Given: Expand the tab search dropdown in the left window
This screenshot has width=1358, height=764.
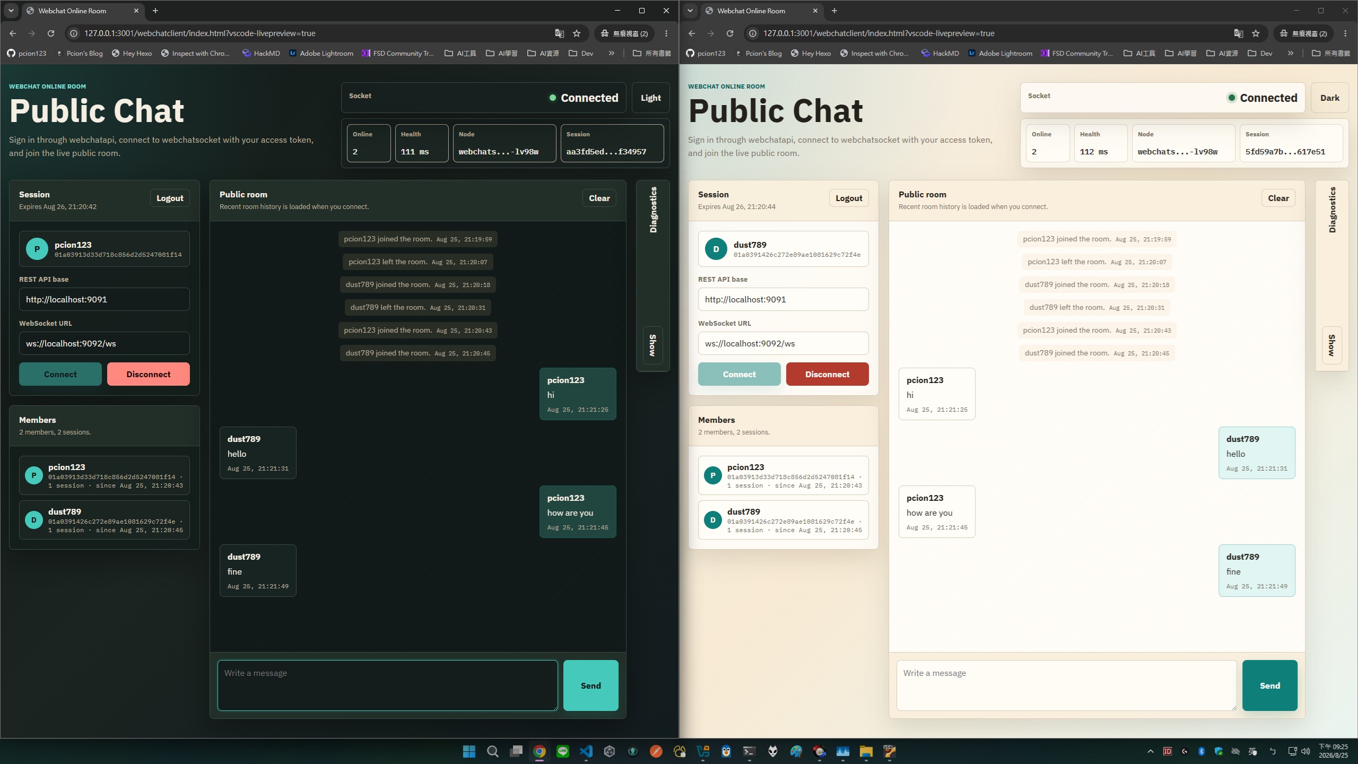Looking at the screenshot, I should coord(11,11).
